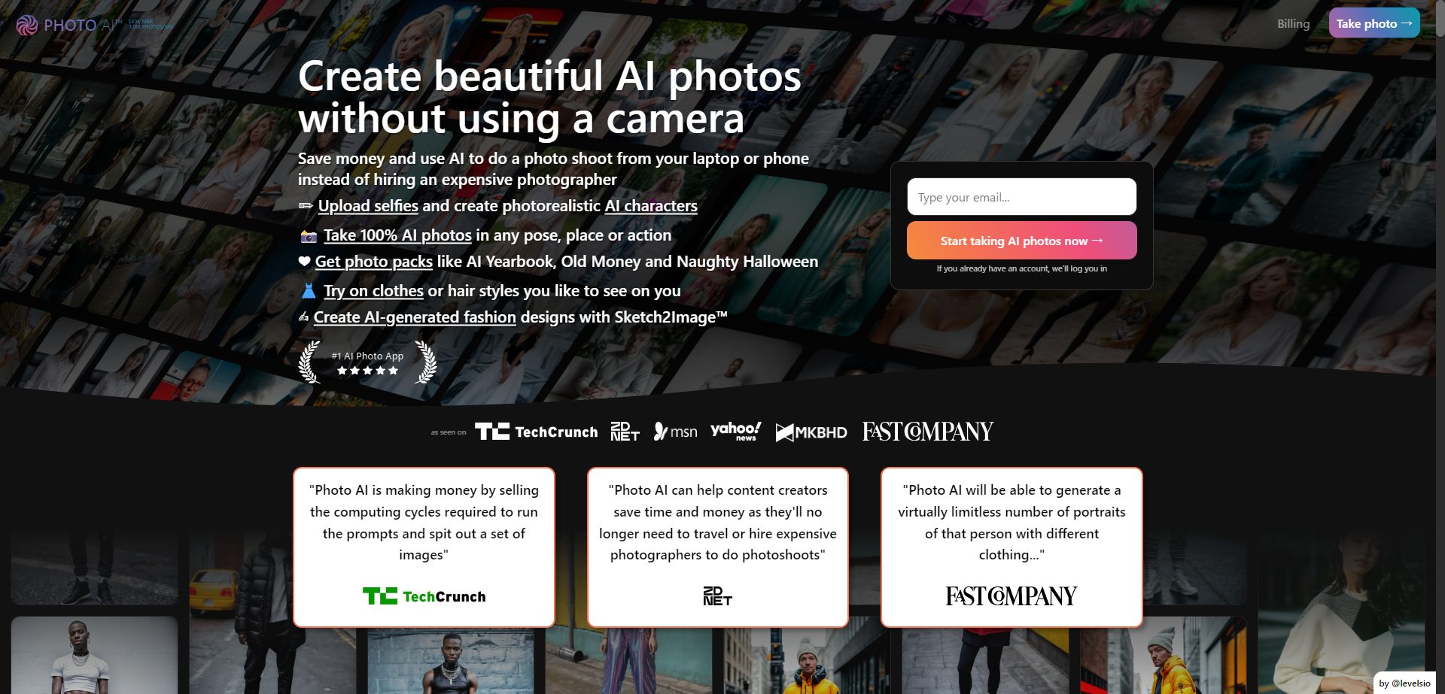This screenshot has height=694, width=1445.
Task: Click the Take photo button
Action: [1374, 23]
